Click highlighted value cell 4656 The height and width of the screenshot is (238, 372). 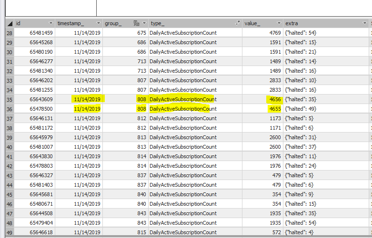click(x=274, y=99)
